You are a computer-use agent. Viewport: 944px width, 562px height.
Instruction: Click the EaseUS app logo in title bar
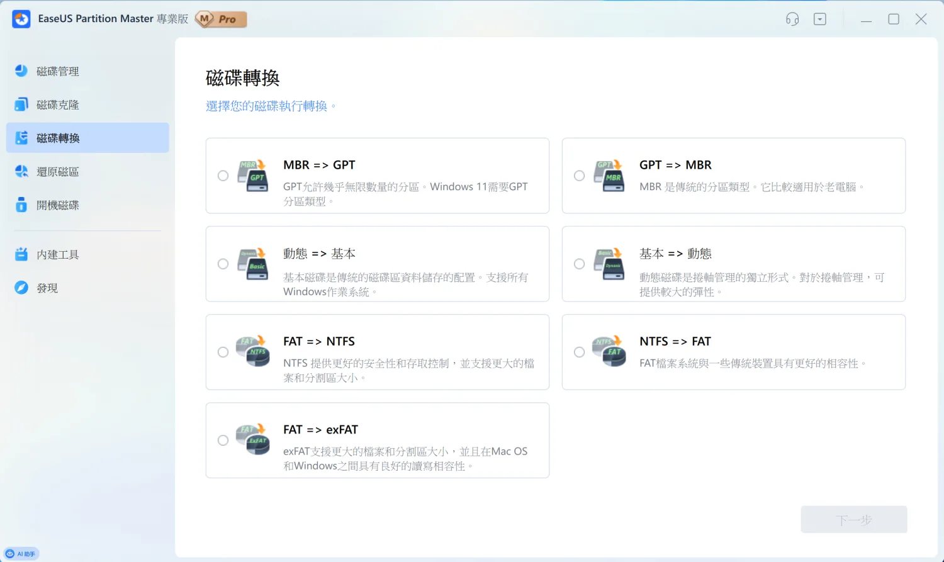click(21, 19)
